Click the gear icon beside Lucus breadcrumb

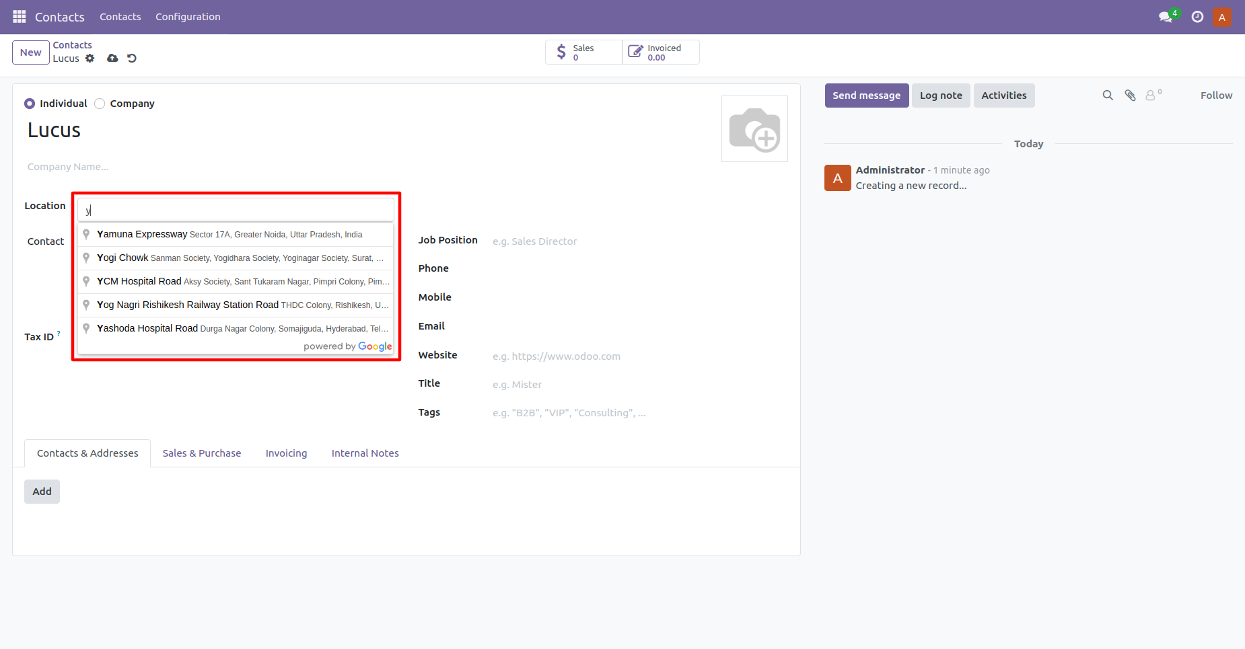[90, 59]
